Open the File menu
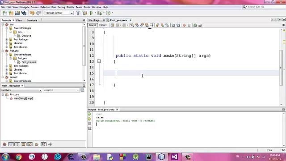The width and height of the screenshot is (286, 161). tap(3, 7)
